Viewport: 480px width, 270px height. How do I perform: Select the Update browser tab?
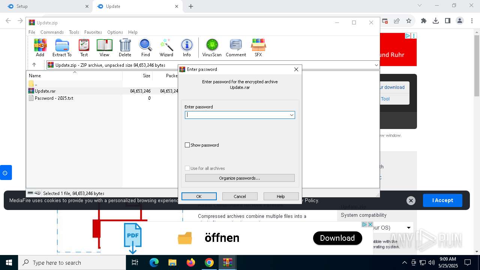(137, 6)
